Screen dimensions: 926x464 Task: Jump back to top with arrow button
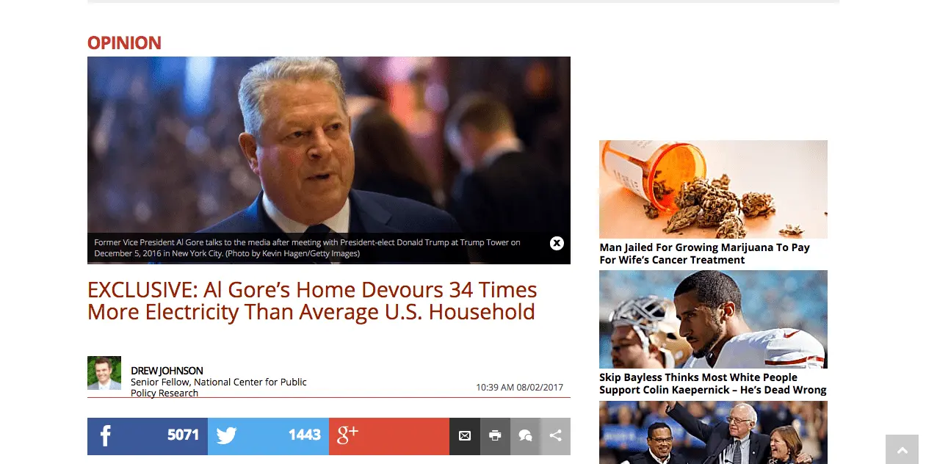click(903, 449)
